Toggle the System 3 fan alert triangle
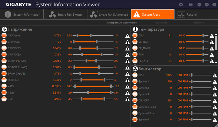Screen dimensions: 218x127 tap(215, 94)
